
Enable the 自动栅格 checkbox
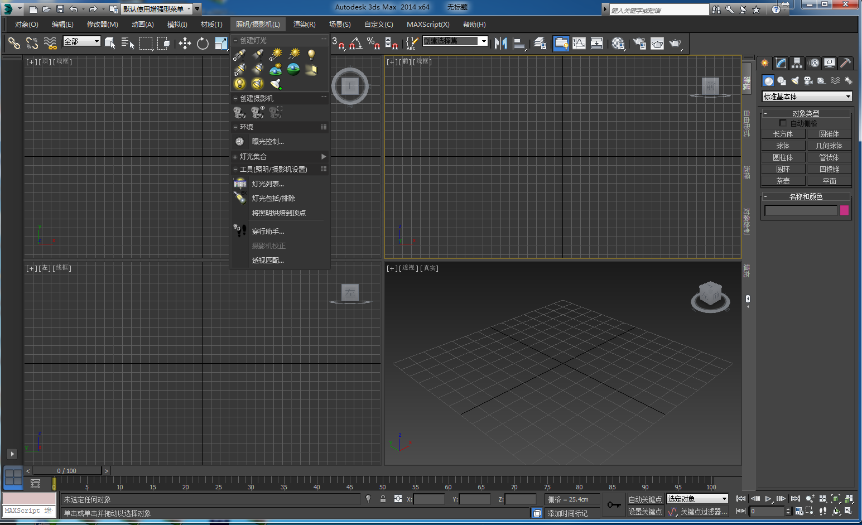click(x=783, y=123)
